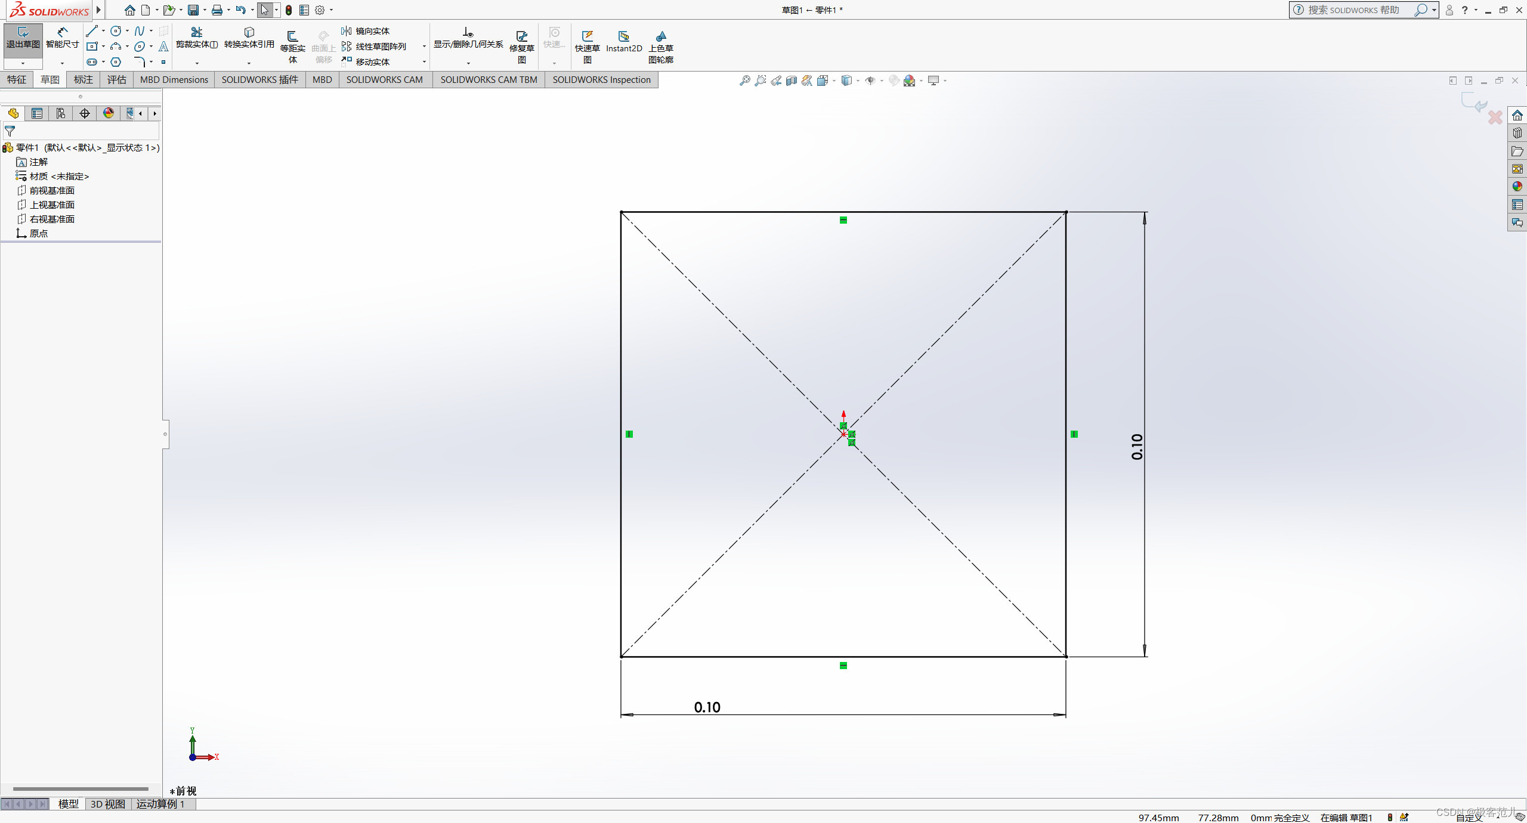The image size is (1527, 823).
Task: Click the Convert Entities (转换实体引用) tool
Action: pyautogui.click(x=249, y=38)
